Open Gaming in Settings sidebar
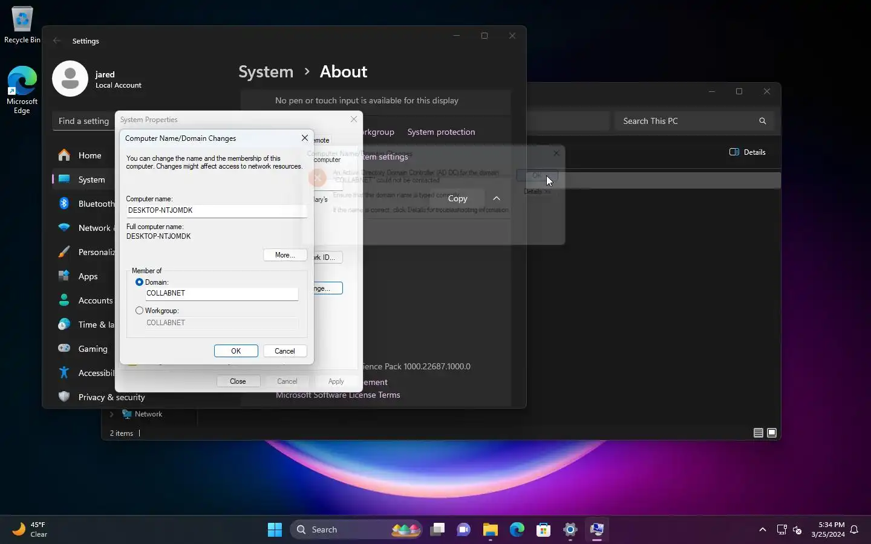The image size is (871, 544). pyautogui.click(x=83, y=349)
